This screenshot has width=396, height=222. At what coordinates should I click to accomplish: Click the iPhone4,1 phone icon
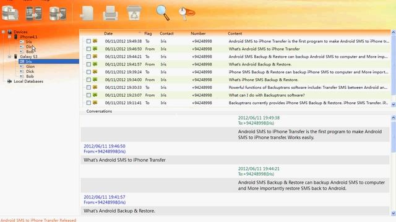tap(15, 37)
